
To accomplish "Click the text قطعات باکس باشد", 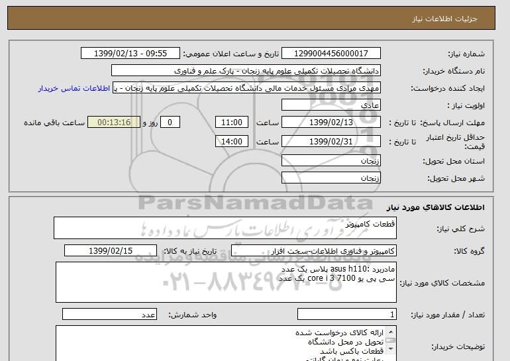I will point(352,351).
